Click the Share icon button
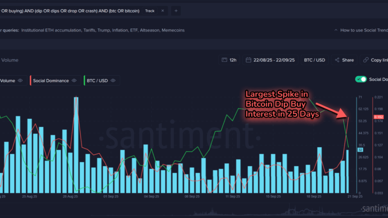Viewport: 388px width, 218px height. pos(336,60)
